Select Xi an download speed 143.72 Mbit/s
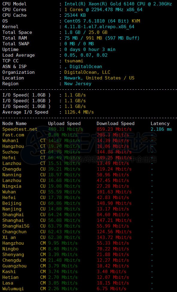 point(114,238)
